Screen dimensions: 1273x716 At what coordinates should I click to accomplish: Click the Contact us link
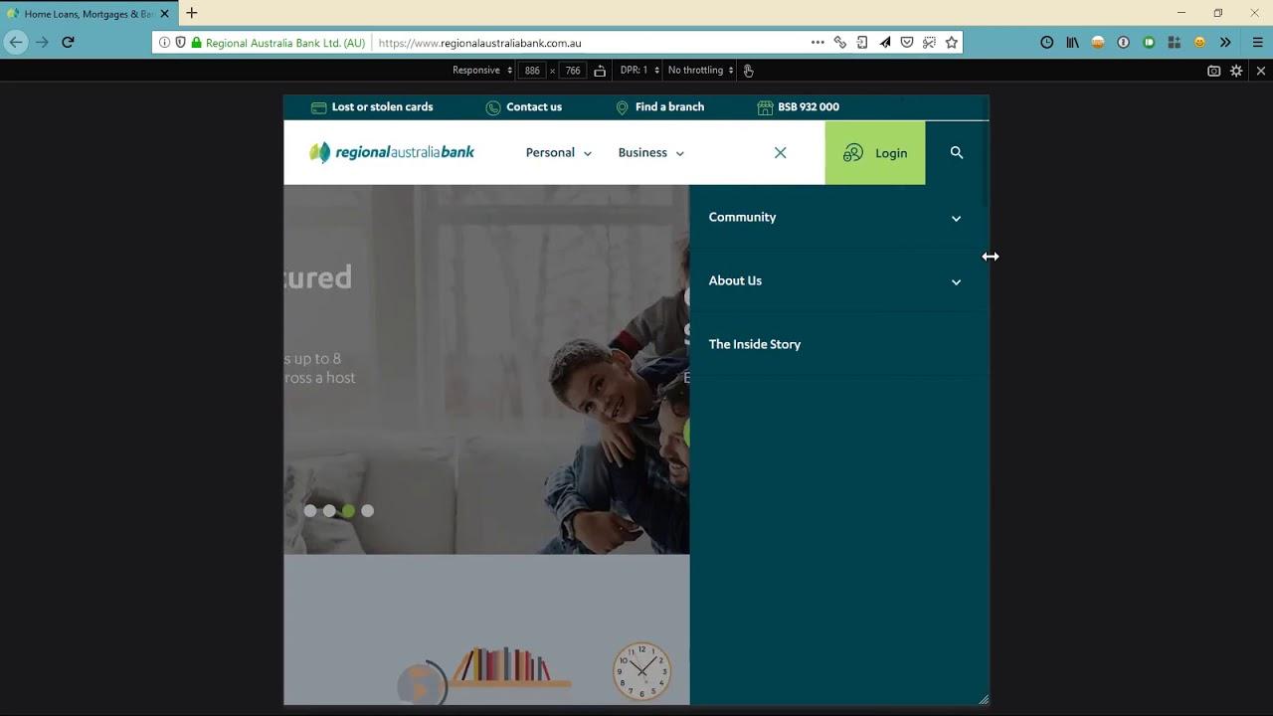coord(523,107)
